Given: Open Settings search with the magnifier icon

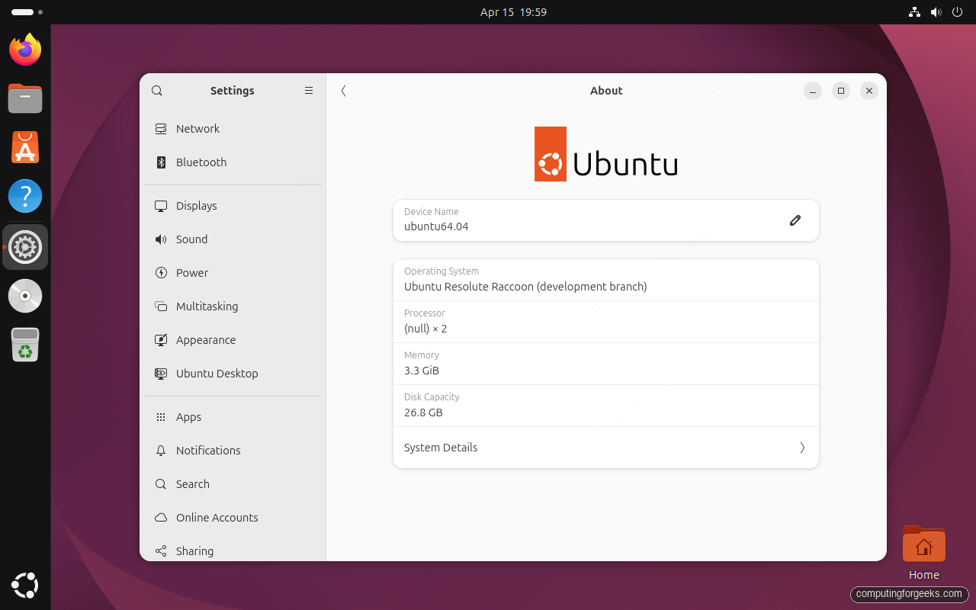Looking at the screenshot, I should (156, 91).
